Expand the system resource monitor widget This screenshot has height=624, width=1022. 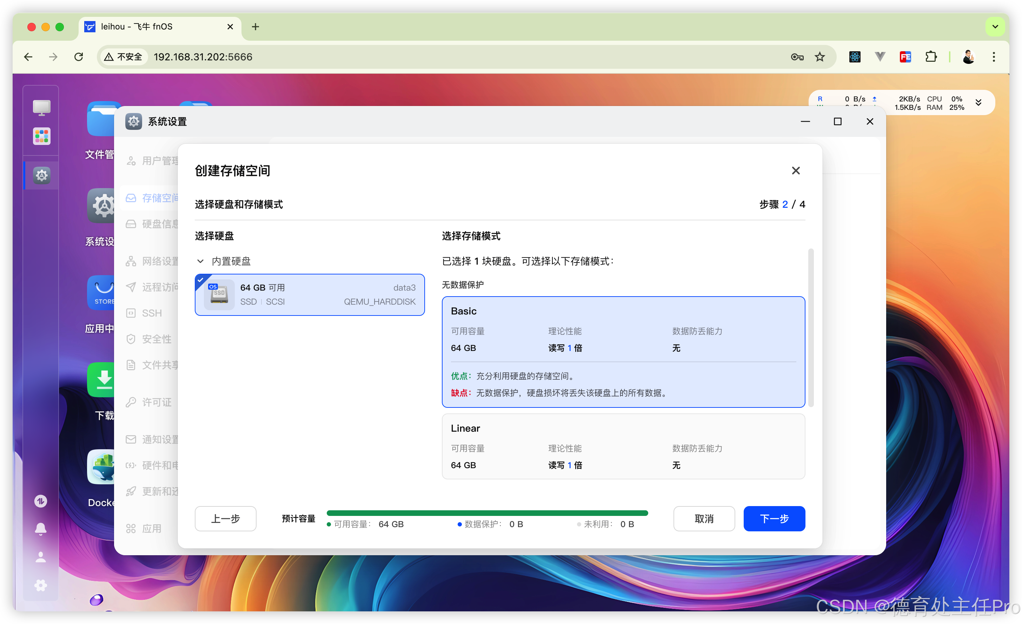point(978,102)
